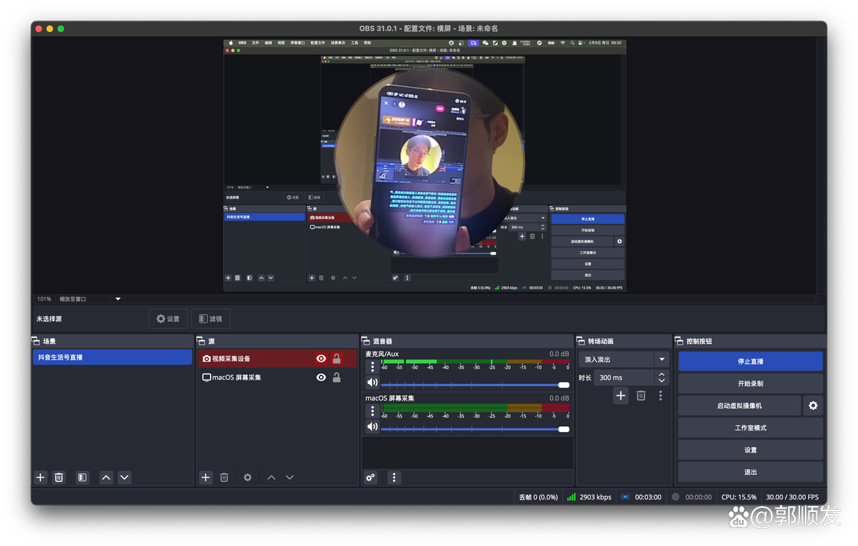Mute the 麦克风/Aux speaker icon
Screen dimensions: 858x546
372,383
